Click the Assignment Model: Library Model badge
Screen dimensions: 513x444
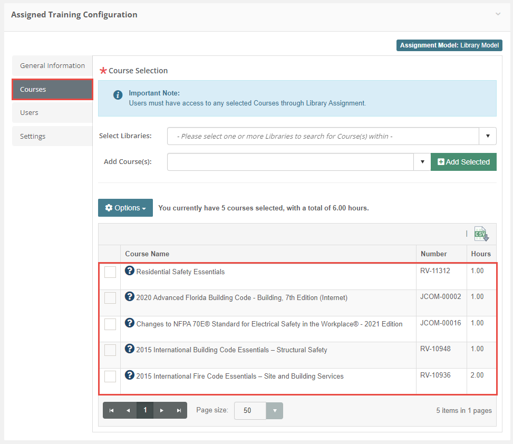(449, 45)
